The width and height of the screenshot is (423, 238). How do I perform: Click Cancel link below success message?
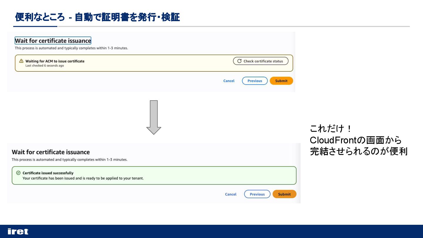click(x=231, y=194)
